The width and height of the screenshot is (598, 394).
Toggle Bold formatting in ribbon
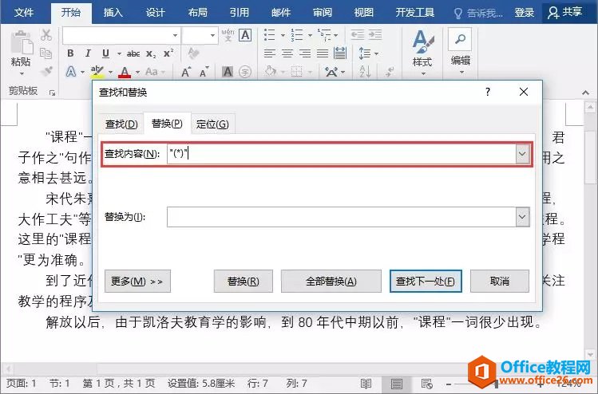(70, 53)
